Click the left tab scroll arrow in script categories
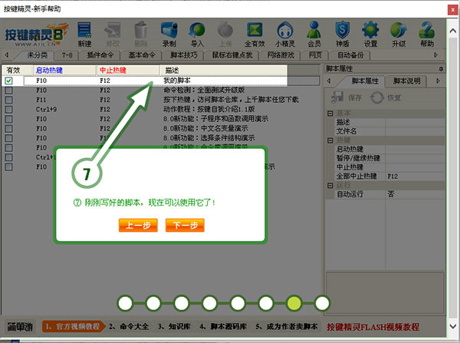460x343 pixels. coord(6,55)
